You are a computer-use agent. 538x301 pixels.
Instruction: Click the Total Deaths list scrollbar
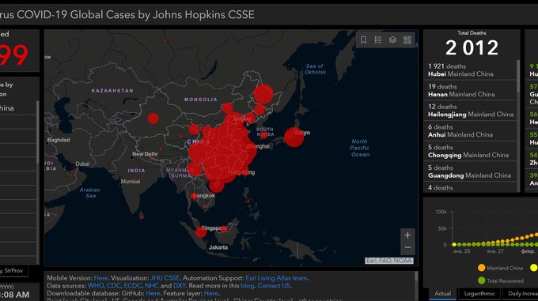tap(518, 126)
